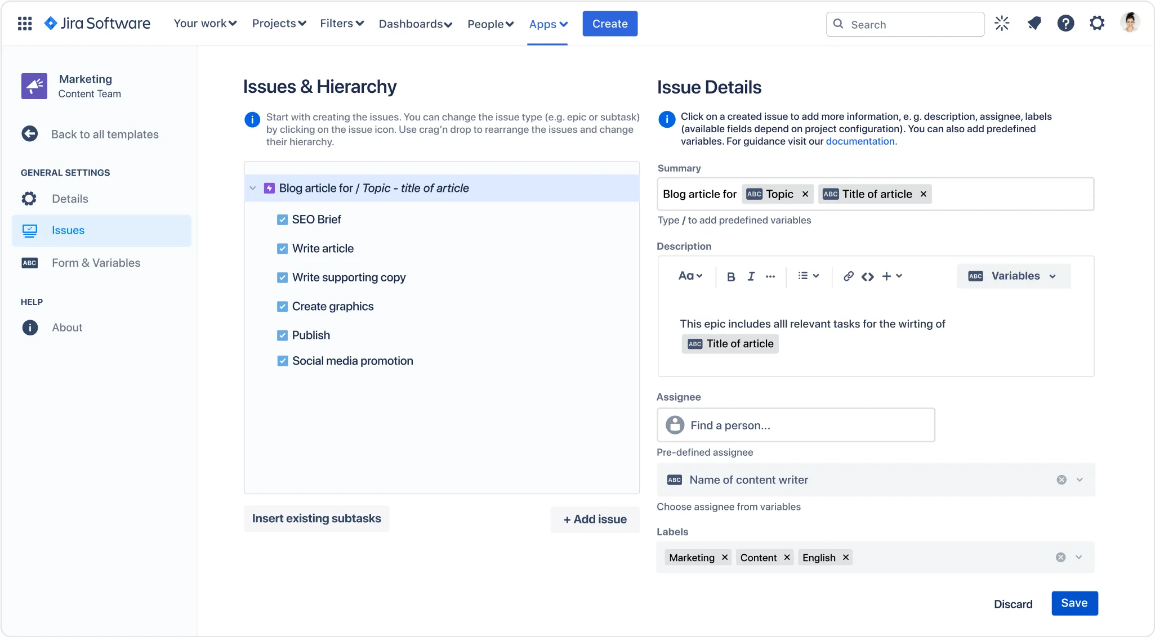Screen dimensions: 1155x637
Task: Remove Title of article variable from summary
Action: click(x=924, y=194)
